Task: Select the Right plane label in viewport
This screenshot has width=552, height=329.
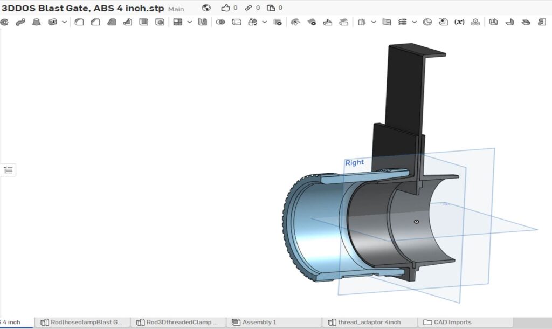Action: pyautogui.click(x=354, y=162)
